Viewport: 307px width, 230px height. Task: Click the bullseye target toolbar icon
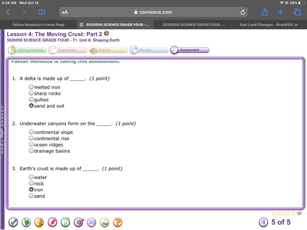coord(79,222)
